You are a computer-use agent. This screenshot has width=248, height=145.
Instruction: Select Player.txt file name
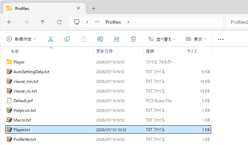click(22, 130)
